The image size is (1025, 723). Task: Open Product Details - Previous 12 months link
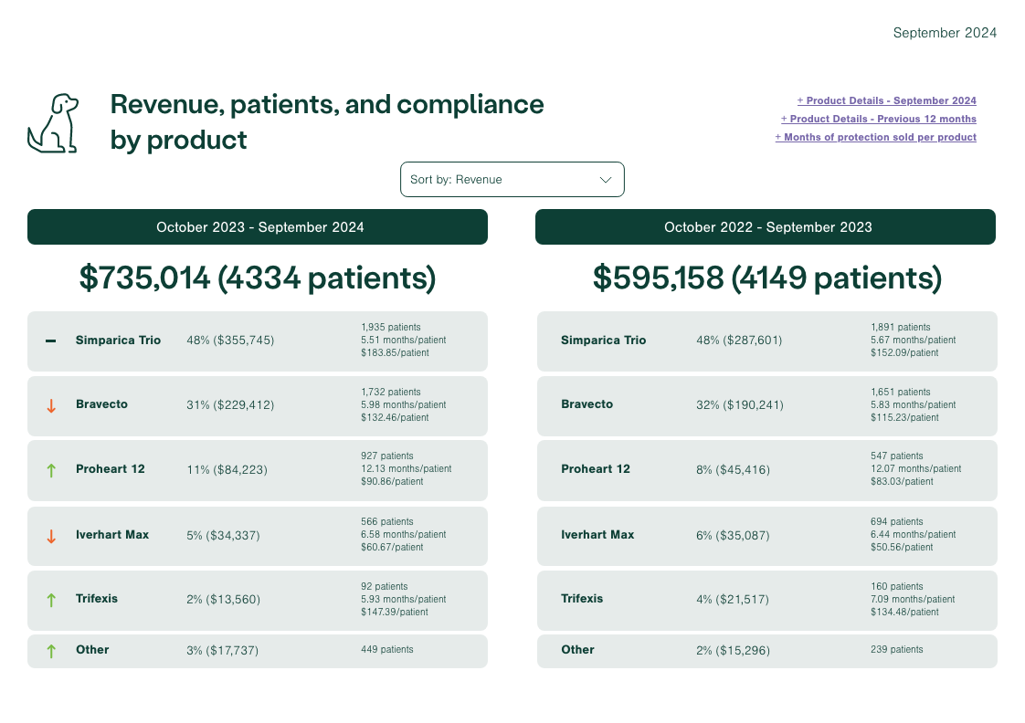click(x=879, y=119)
